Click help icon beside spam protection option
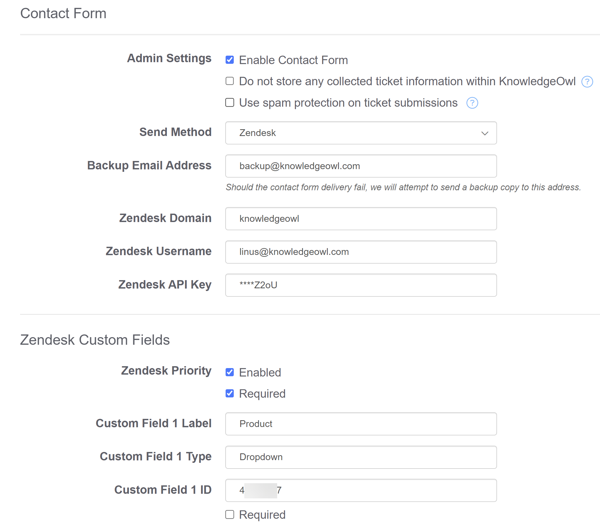Viewport: 600px width, 522px height. (472, 103)
